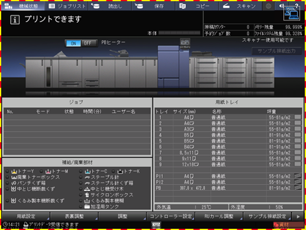306x230 pixels.
Task: Click the 本体 status bar
Action: point(179,33)
